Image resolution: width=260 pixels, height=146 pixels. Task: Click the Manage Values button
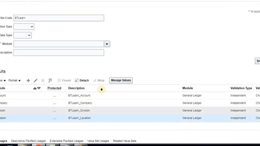121,80
